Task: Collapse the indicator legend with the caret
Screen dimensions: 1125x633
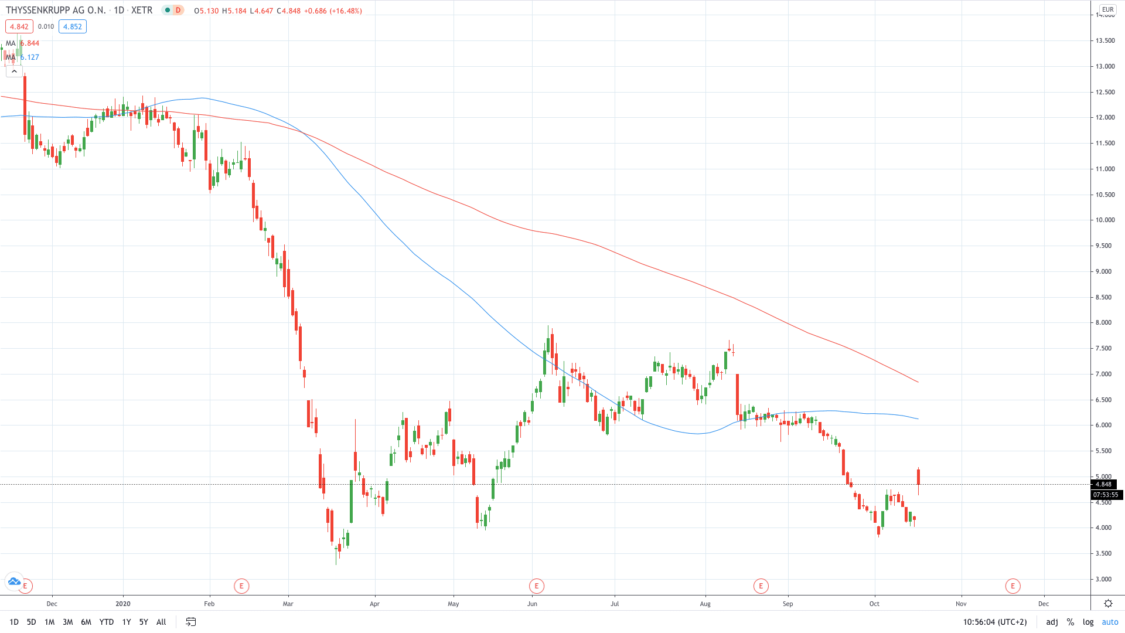Action: click(14, 72)
